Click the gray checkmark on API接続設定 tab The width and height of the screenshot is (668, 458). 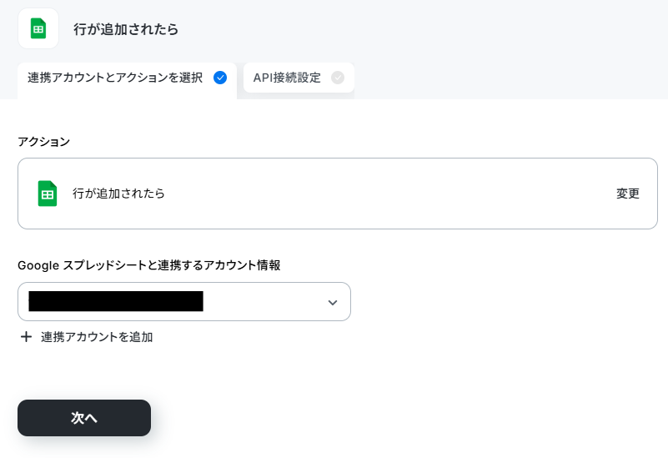click(x=338, y=78)
